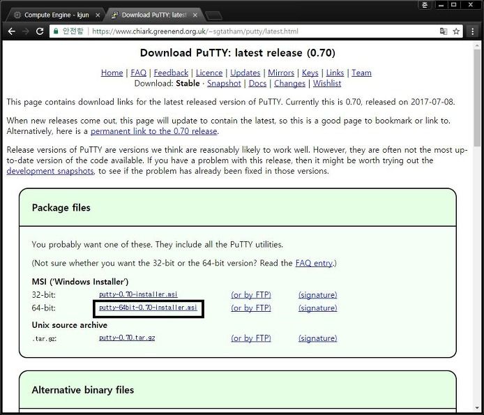Click the Alternative binary files heading
484x415 pixels.
[83, 390]
